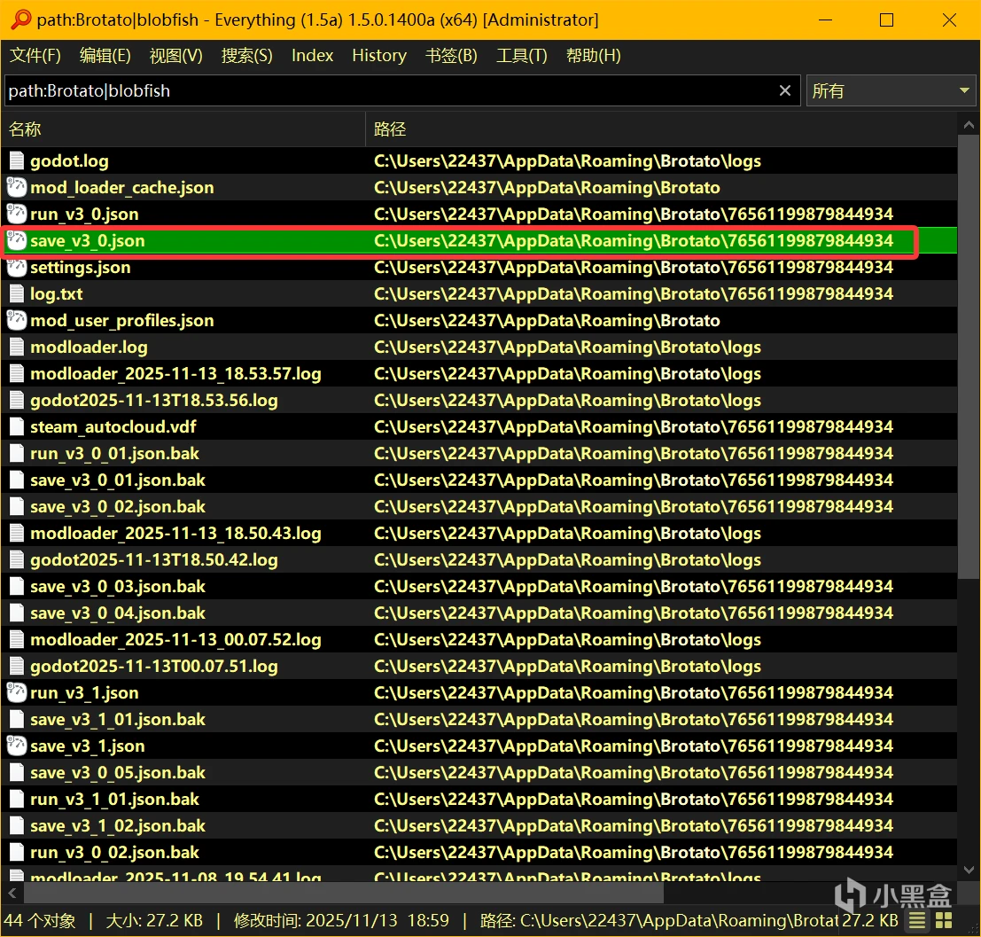
Task: Select the file name save_v3_1_02.json.bak
Action: point(118,825)
